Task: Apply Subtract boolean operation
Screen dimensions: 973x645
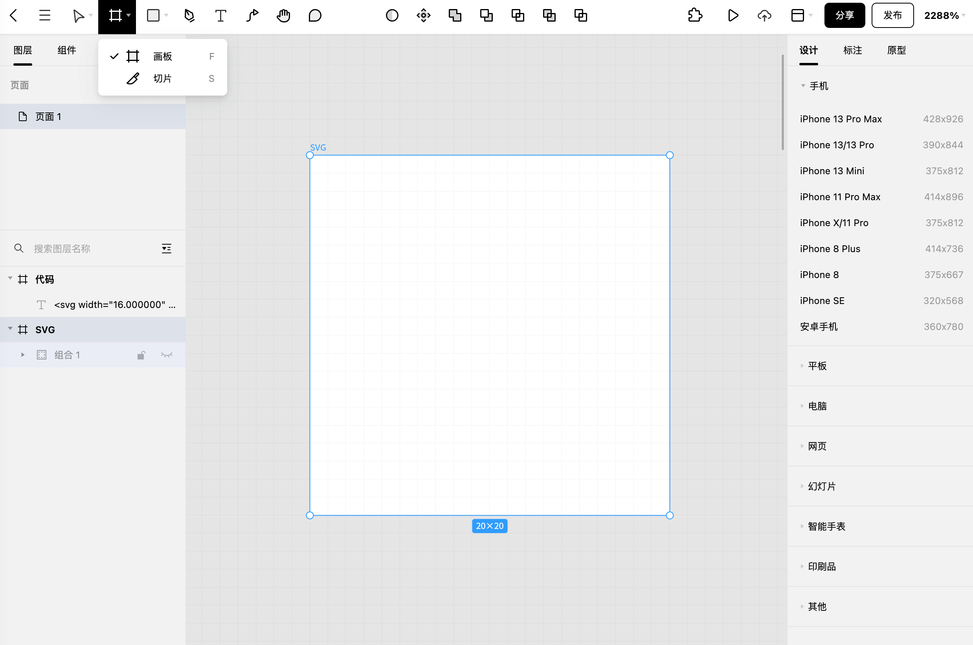Action: click(486, 16)
